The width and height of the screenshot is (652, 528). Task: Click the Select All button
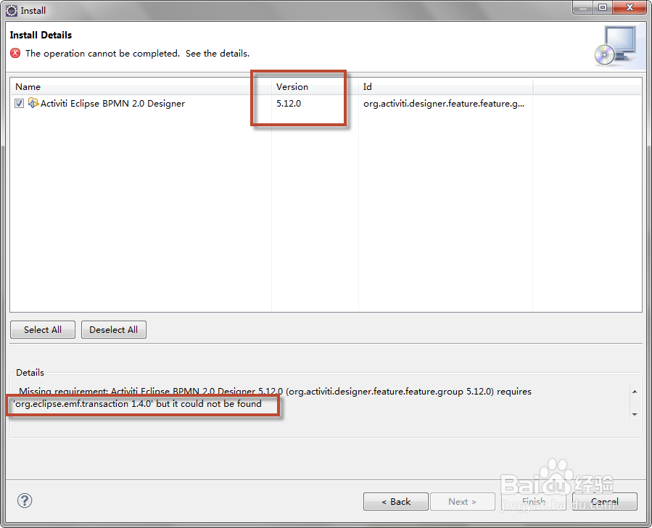43,329
